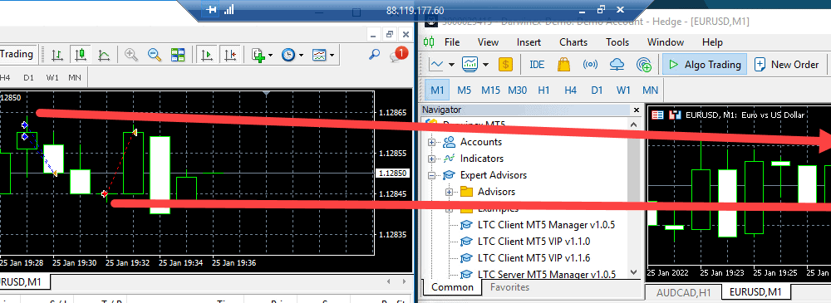831x303 pixels.
Task: Zoom in on the MT4 chart
Action: coord(131,54)
